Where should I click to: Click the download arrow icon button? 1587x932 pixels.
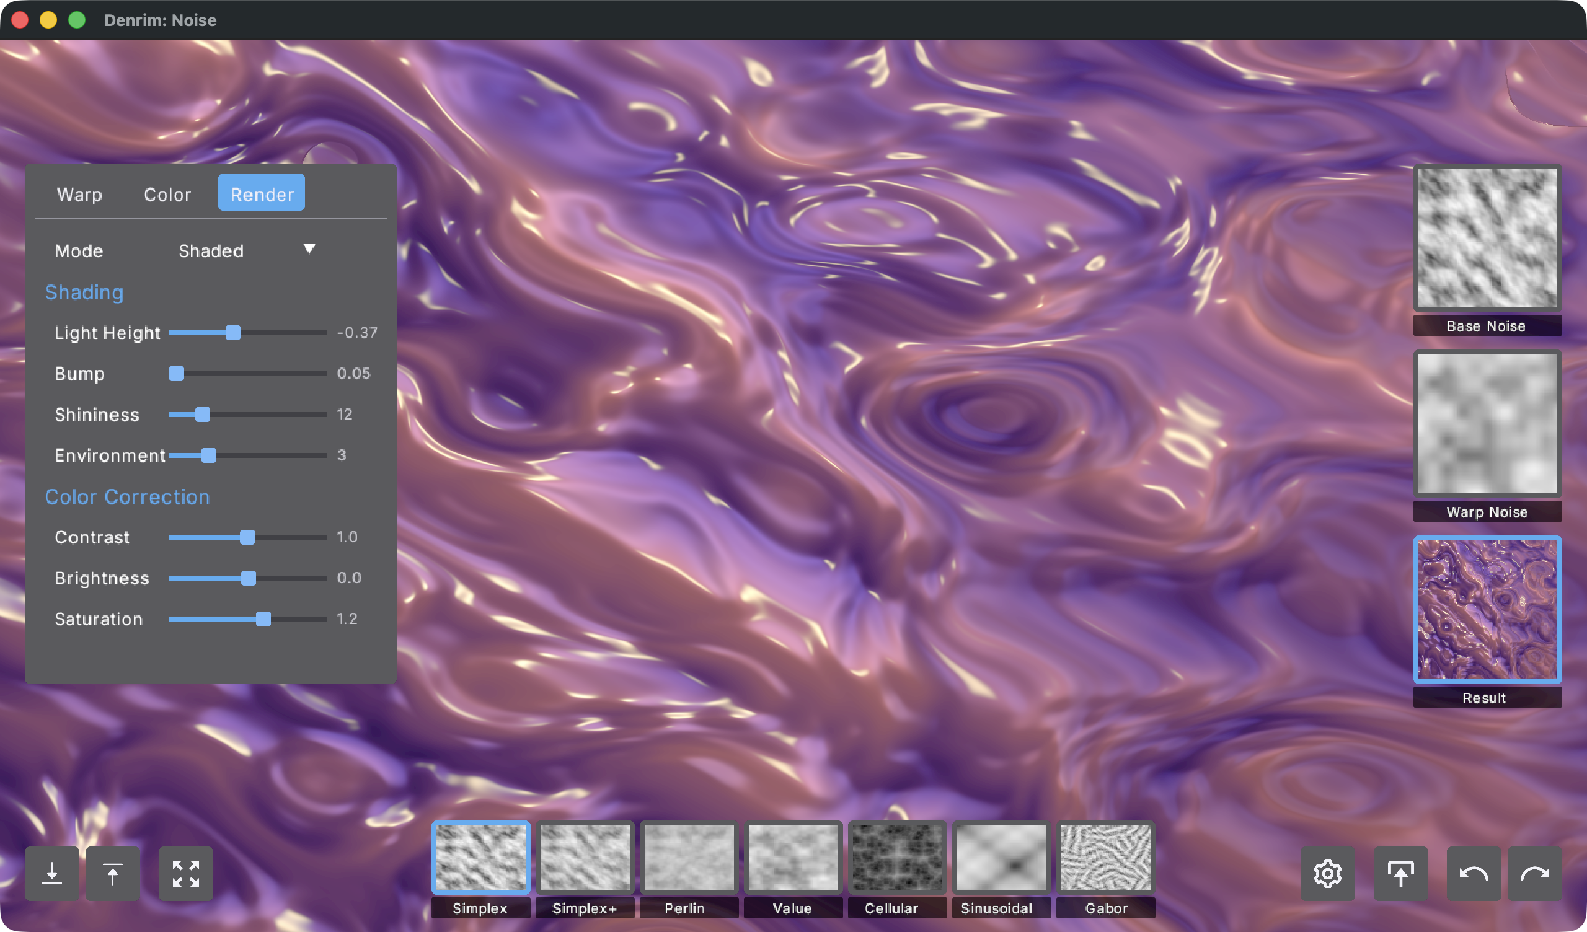[x=51, y=873]
